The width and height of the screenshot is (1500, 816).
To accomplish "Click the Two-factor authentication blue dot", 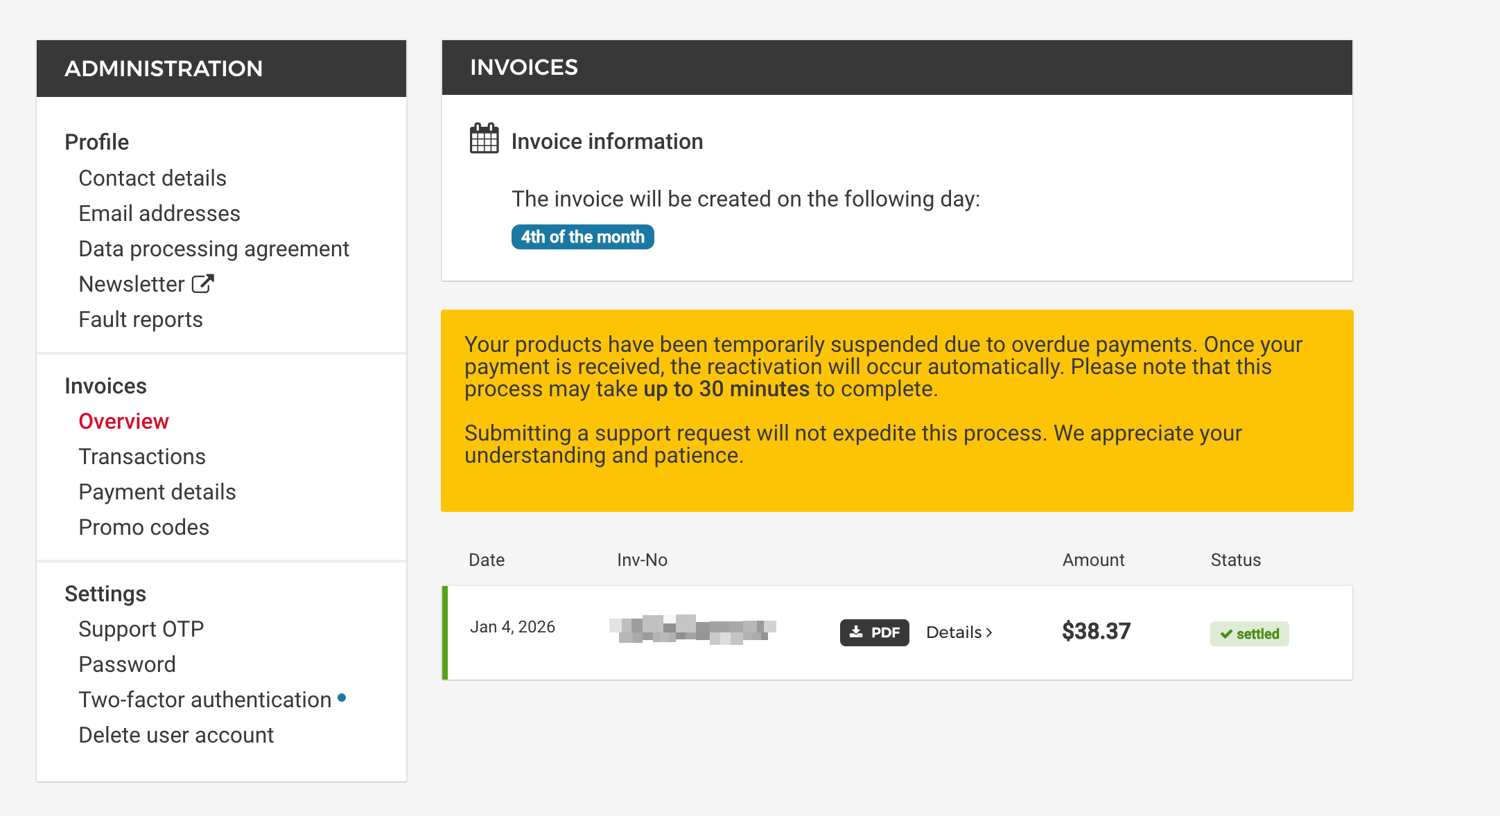I will 342,698.
